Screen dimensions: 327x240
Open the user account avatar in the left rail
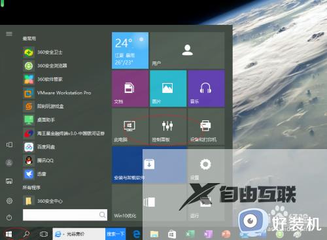pos(9,163)
